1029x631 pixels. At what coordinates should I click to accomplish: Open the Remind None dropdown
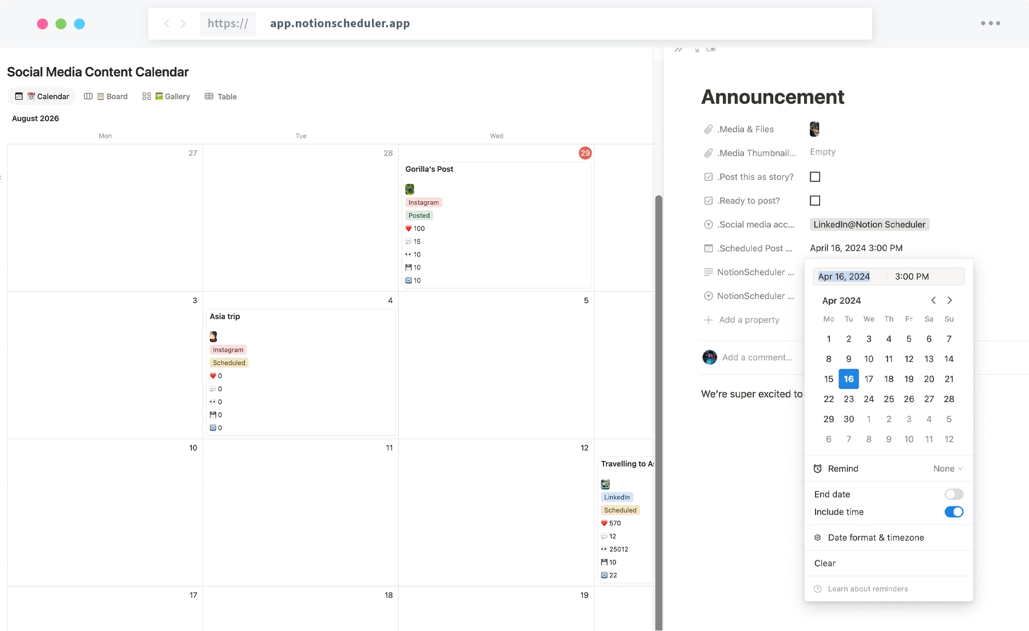click(948, 468)
